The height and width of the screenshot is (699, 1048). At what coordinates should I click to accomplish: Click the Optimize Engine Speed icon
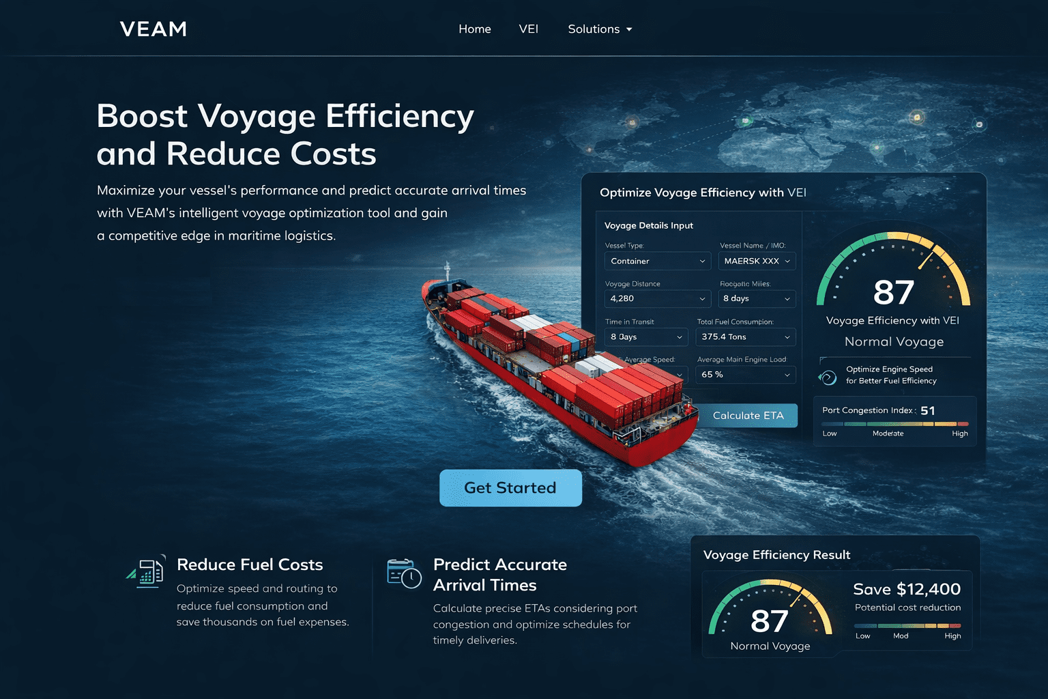click(x=828, y=377)
